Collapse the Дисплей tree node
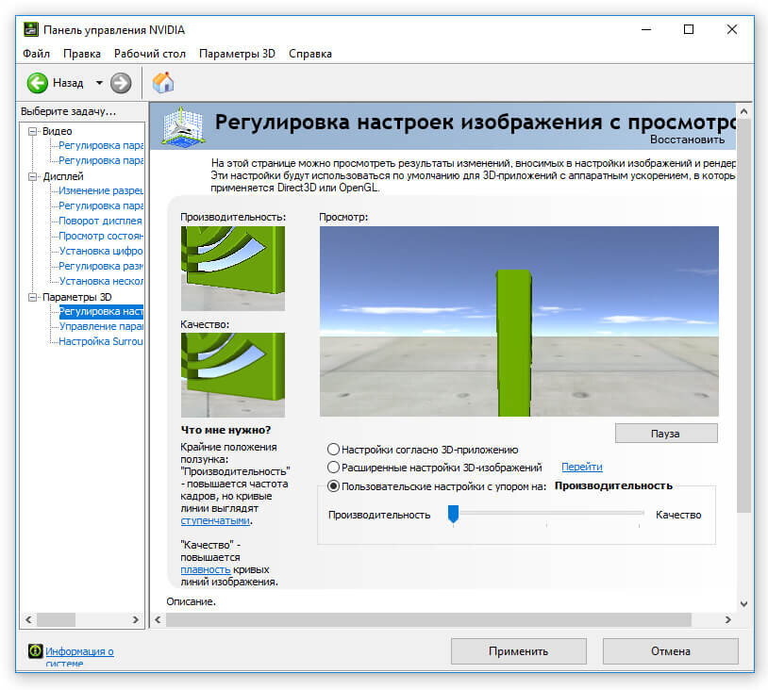768x690 pixels. coord(32,176)
